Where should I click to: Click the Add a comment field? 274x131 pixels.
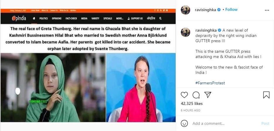225,123
